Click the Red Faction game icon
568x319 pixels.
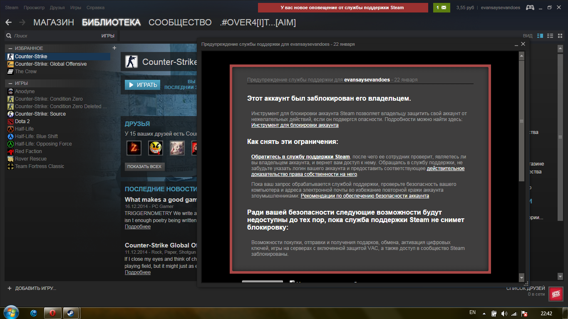[x=11, y=151]
